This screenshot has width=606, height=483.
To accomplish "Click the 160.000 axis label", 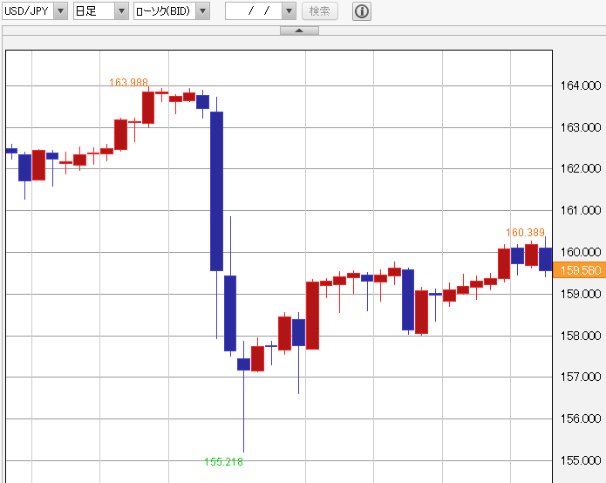I will (581, 252).
